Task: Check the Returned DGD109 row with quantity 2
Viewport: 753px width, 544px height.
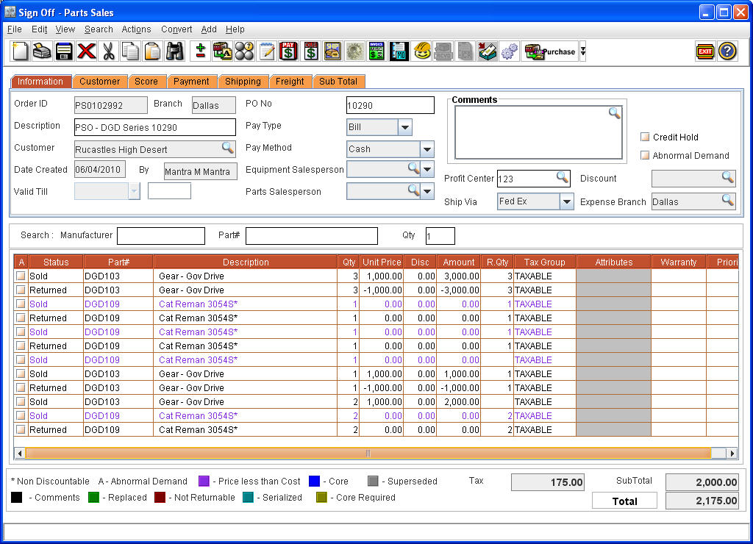Action: (x=21, y=429)
